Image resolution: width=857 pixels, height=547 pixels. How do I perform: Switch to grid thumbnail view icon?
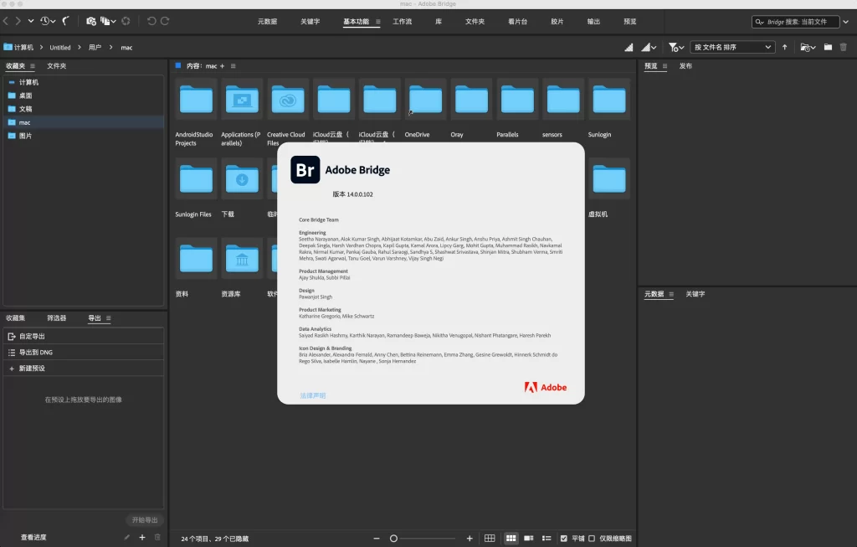click(510, 538)
